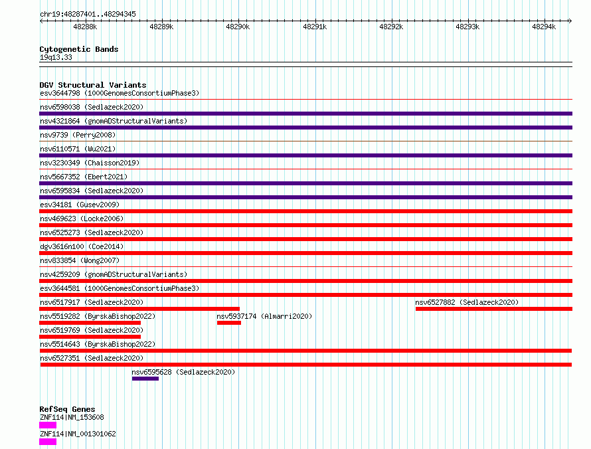
Task: Select the nsv6595628 (Sedlazeck2020) purple bar
Action: [x=145, y=379]
